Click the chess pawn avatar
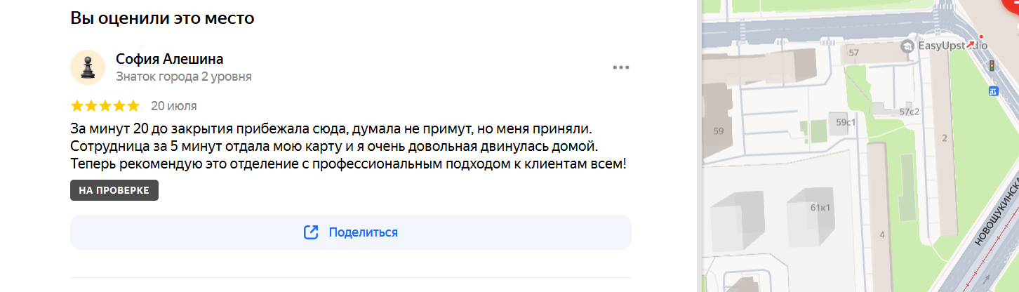The width and height of the screenshot is (1019, 292). pyautogui.click(x=88, y=67)
